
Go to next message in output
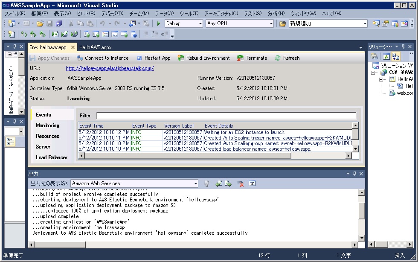[x=228, y=183]
